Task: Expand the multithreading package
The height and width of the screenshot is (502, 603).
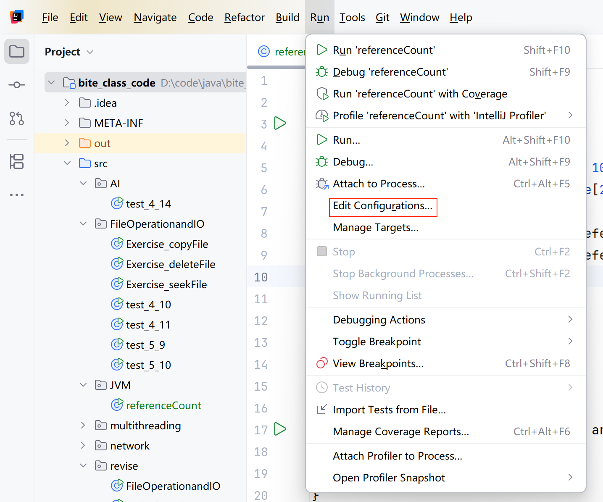Action: [83, 425]
